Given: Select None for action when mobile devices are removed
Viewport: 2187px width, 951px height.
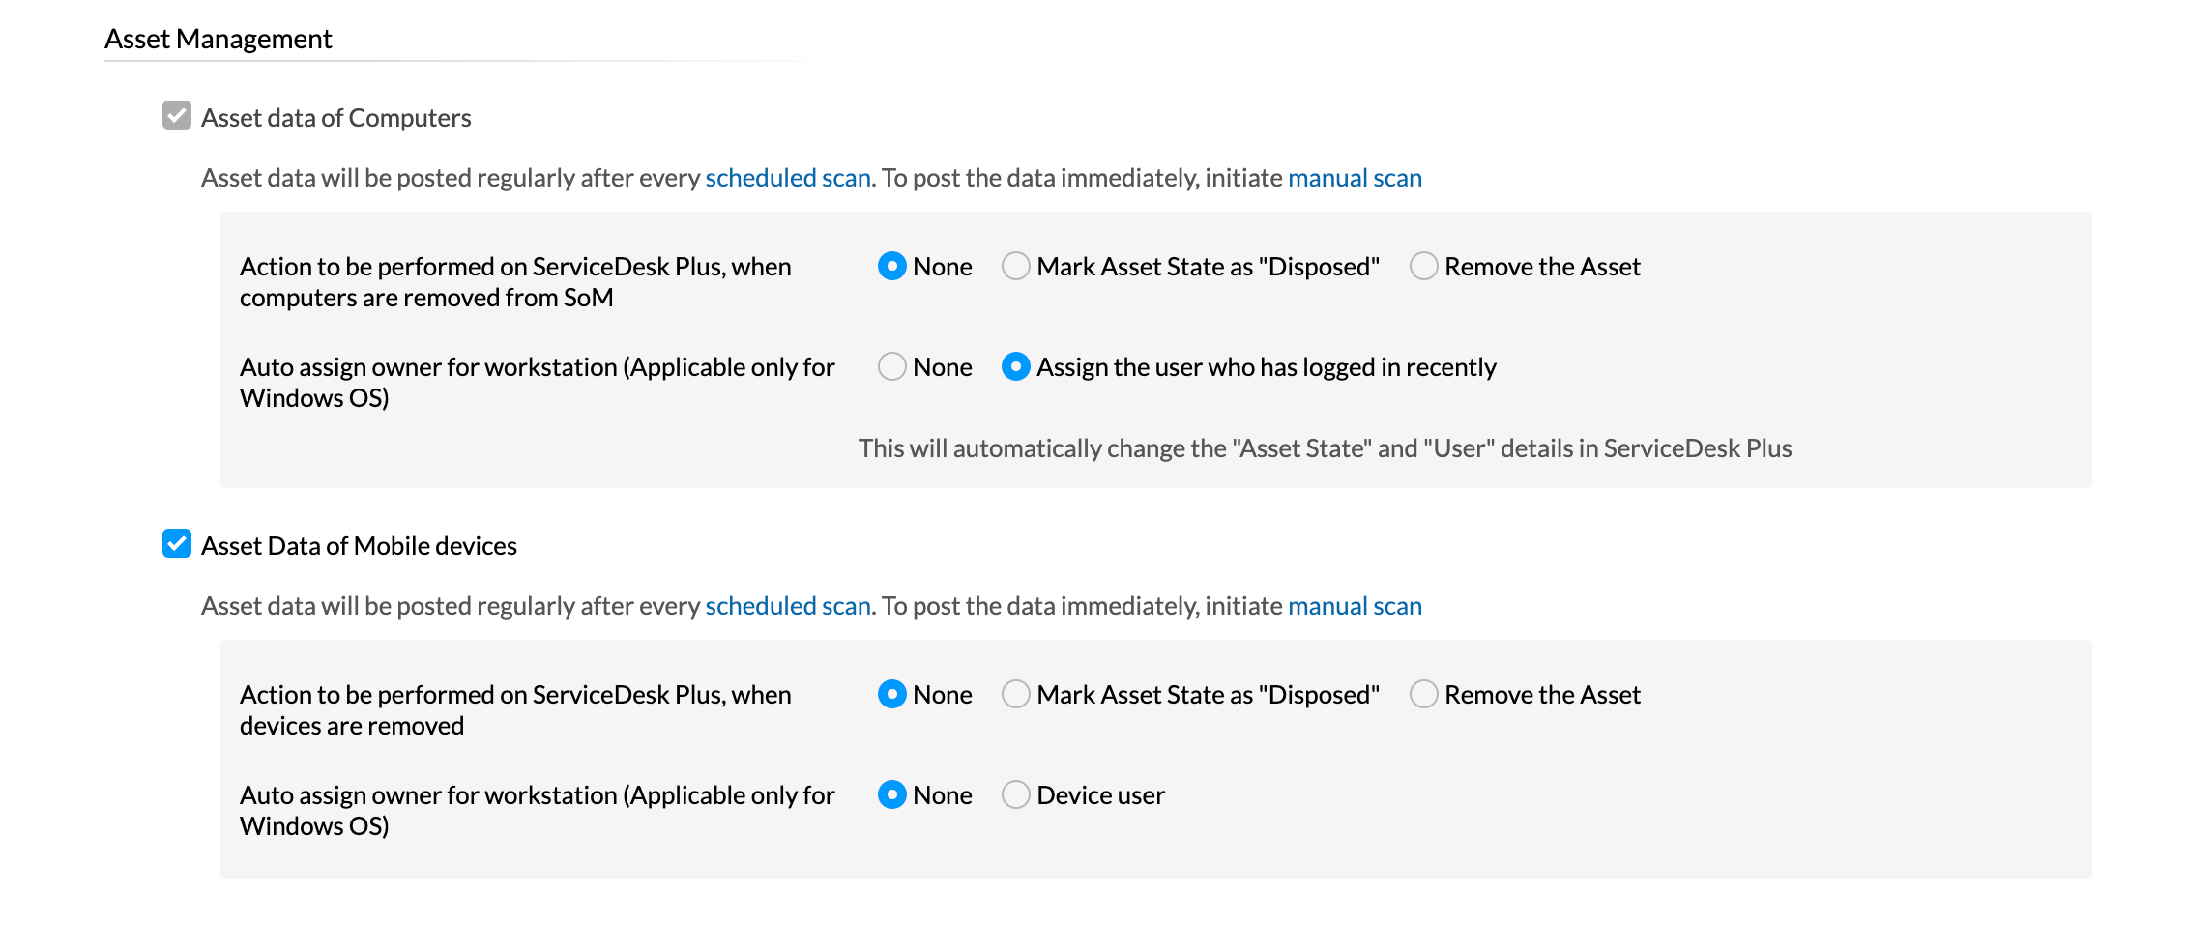Looking at the screenshot, I should click(891, 694).
